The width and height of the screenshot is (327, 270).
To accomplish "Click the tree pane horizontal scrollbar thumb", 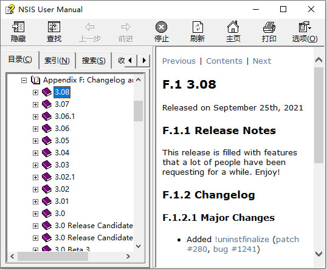I will point(53,256).
